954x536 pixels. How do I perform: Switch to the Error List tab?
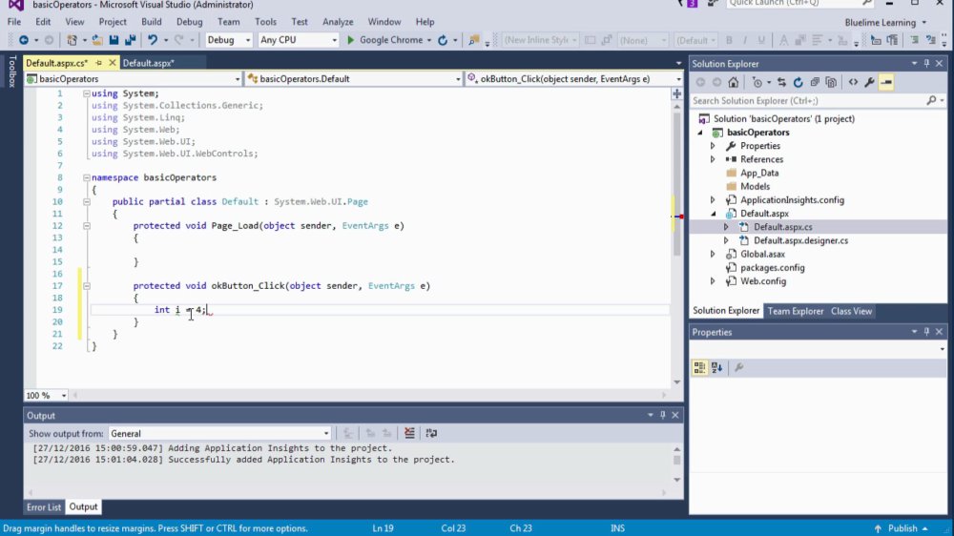tap(44, 506)
